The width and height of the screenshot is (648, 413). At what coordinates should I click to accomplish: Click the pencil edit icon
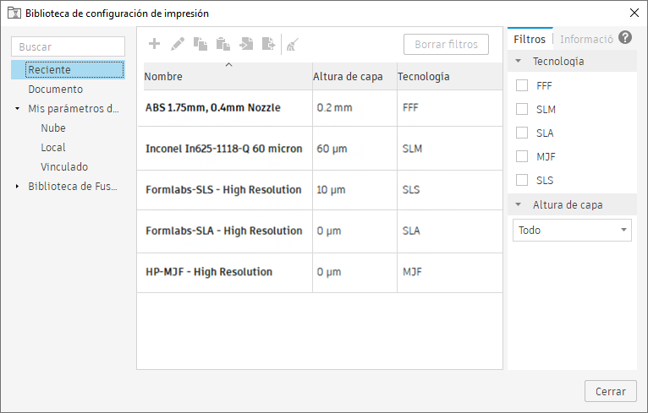178,44
